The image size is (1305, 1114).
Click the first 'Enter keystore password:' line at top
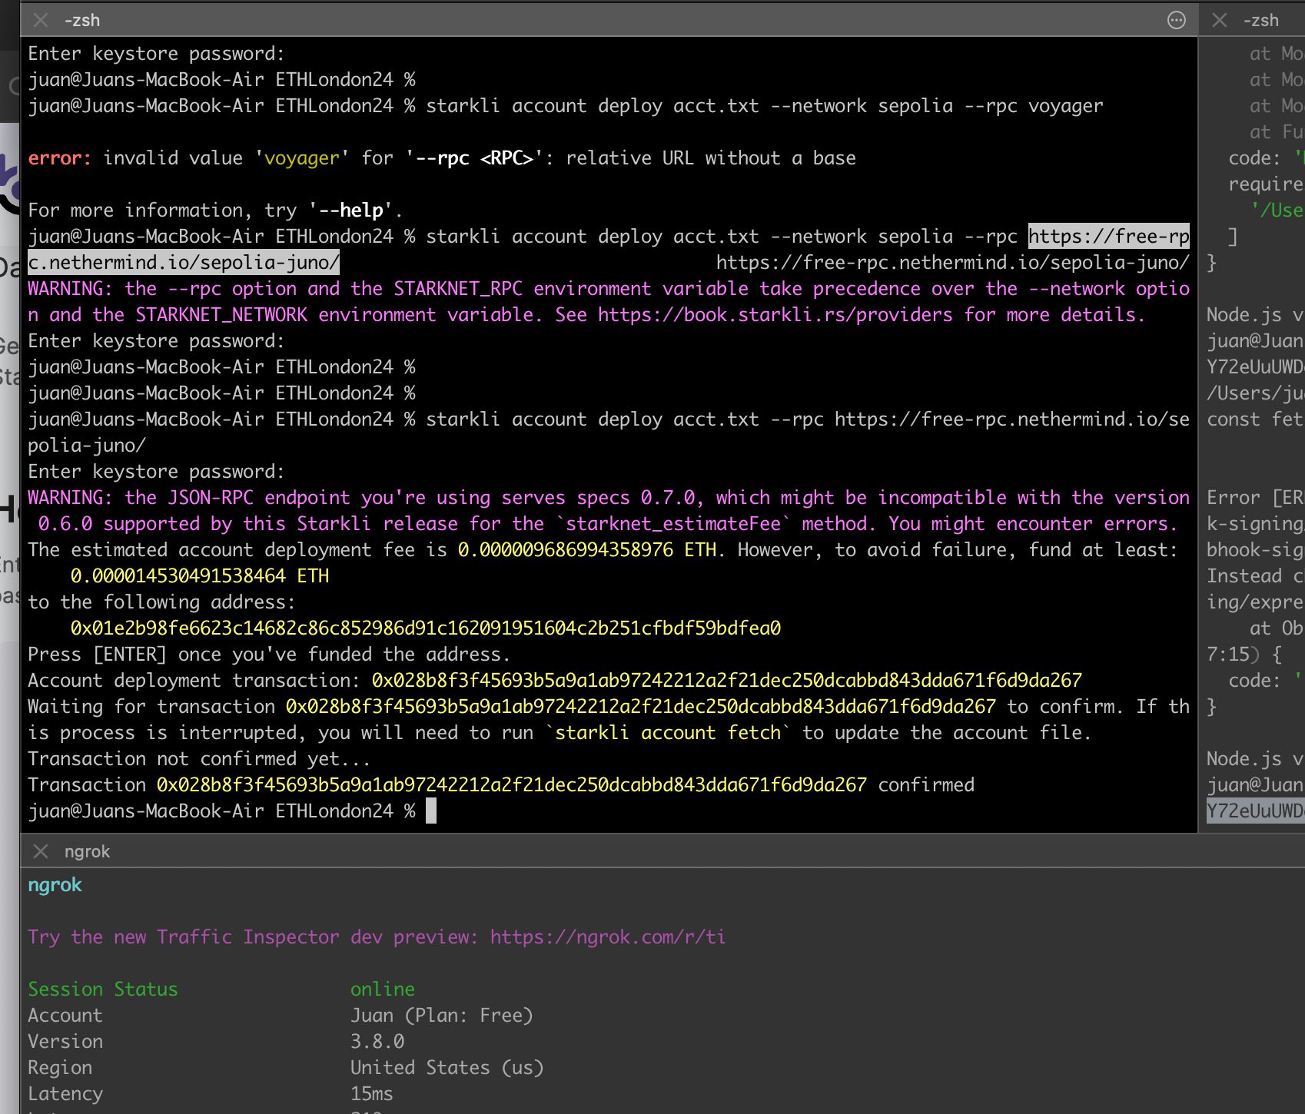pyautogui.click(x=156, y=54)
